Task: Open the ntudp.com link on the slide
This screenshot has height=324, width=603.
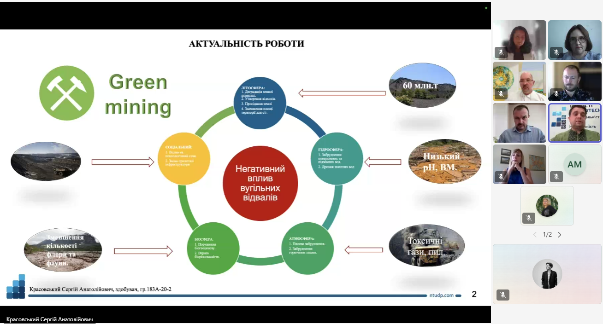Action: coord(441,295)
